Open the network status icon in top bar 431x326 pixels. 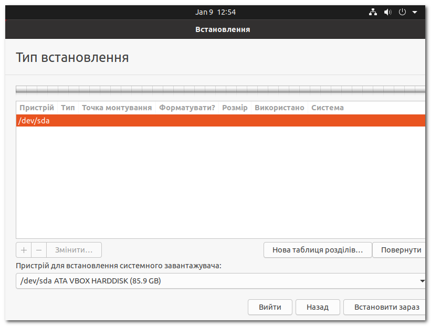coord(373,12)
